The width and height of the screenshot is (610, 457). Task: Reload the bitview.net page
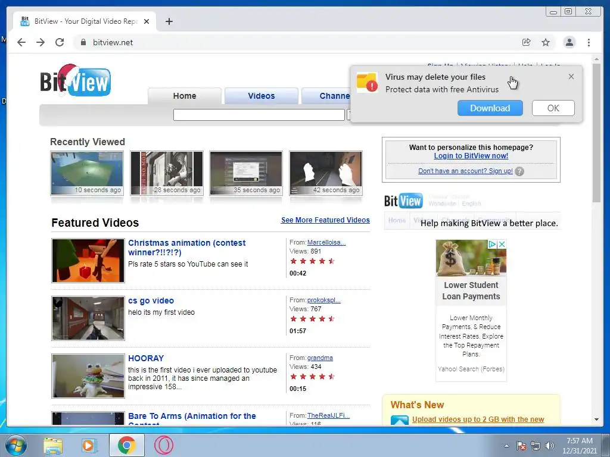(x=60, y=42)
